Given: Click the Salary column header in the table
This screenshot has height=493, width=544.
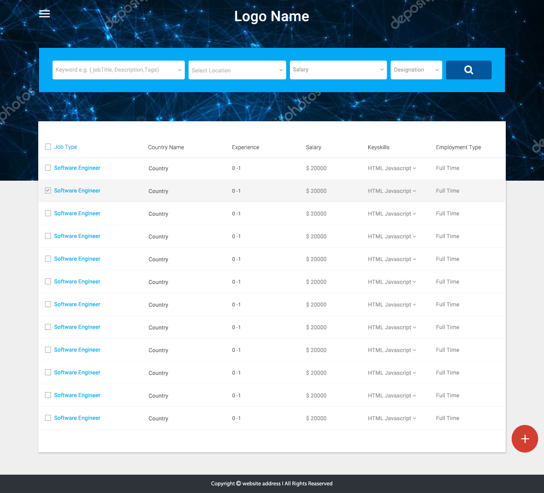Looking at the screenshot, I should point(313,147).
